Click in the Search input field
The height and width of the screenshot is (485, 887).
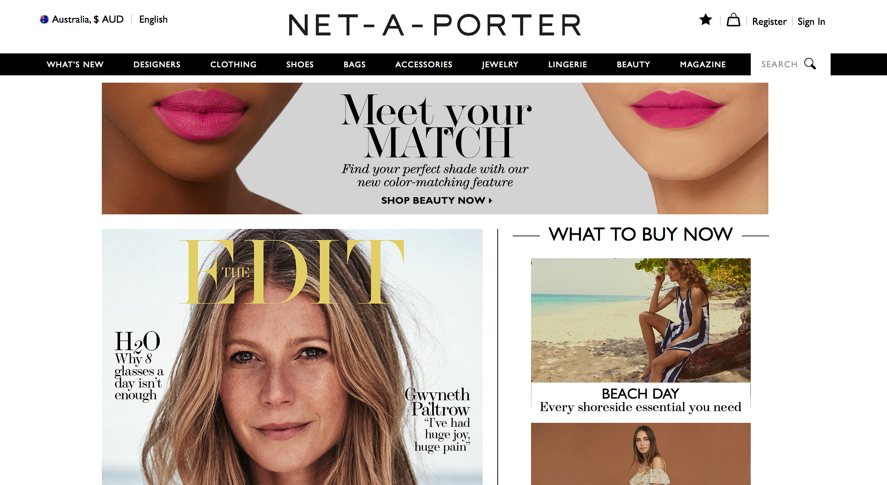click(780, 64)
